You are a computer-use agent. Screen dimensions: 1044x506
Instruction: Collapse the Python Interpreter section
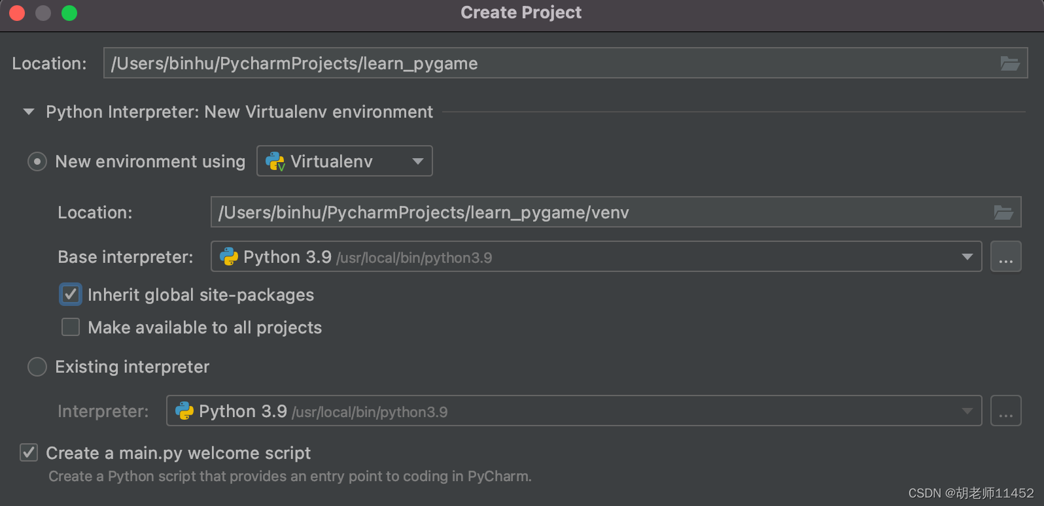tap(29, 112)
